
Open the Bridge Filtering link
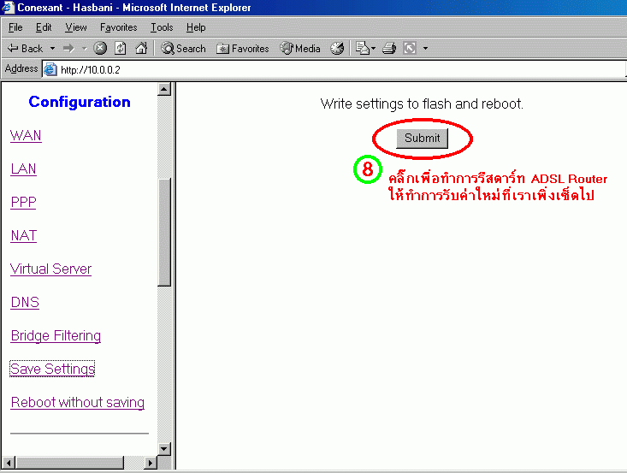(56, 335)
